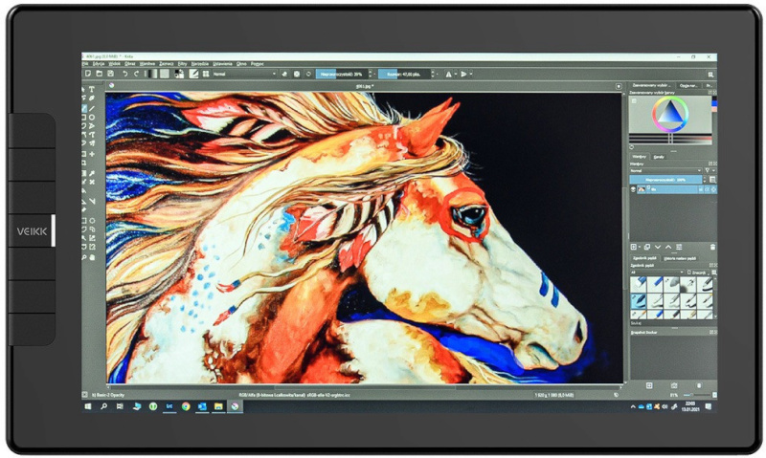Viewport: 766px width, 458px height.
Task: Open the Ustawienia menu
Action: point(222,64)
